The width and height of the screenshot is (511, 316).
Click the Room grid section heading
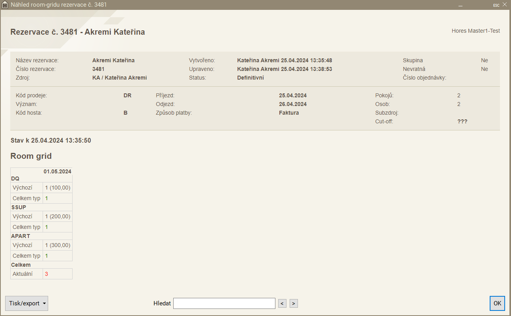(x=31, y=156)
